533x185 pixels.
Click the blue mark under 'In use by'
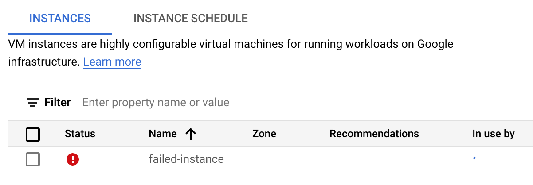(474, 157)
